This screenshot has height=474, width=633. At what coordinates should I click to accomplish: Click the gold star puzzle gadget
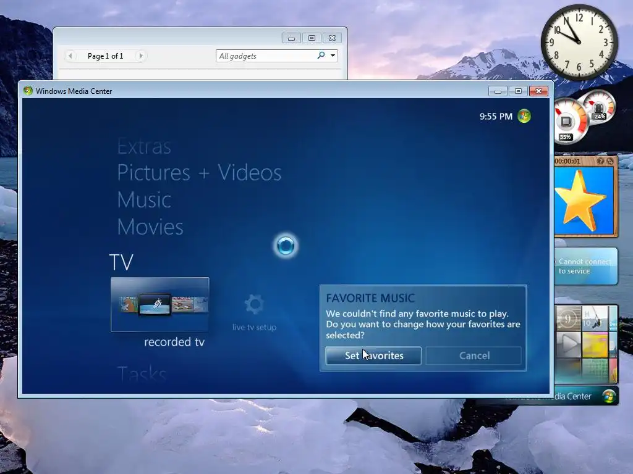point(584,201)
